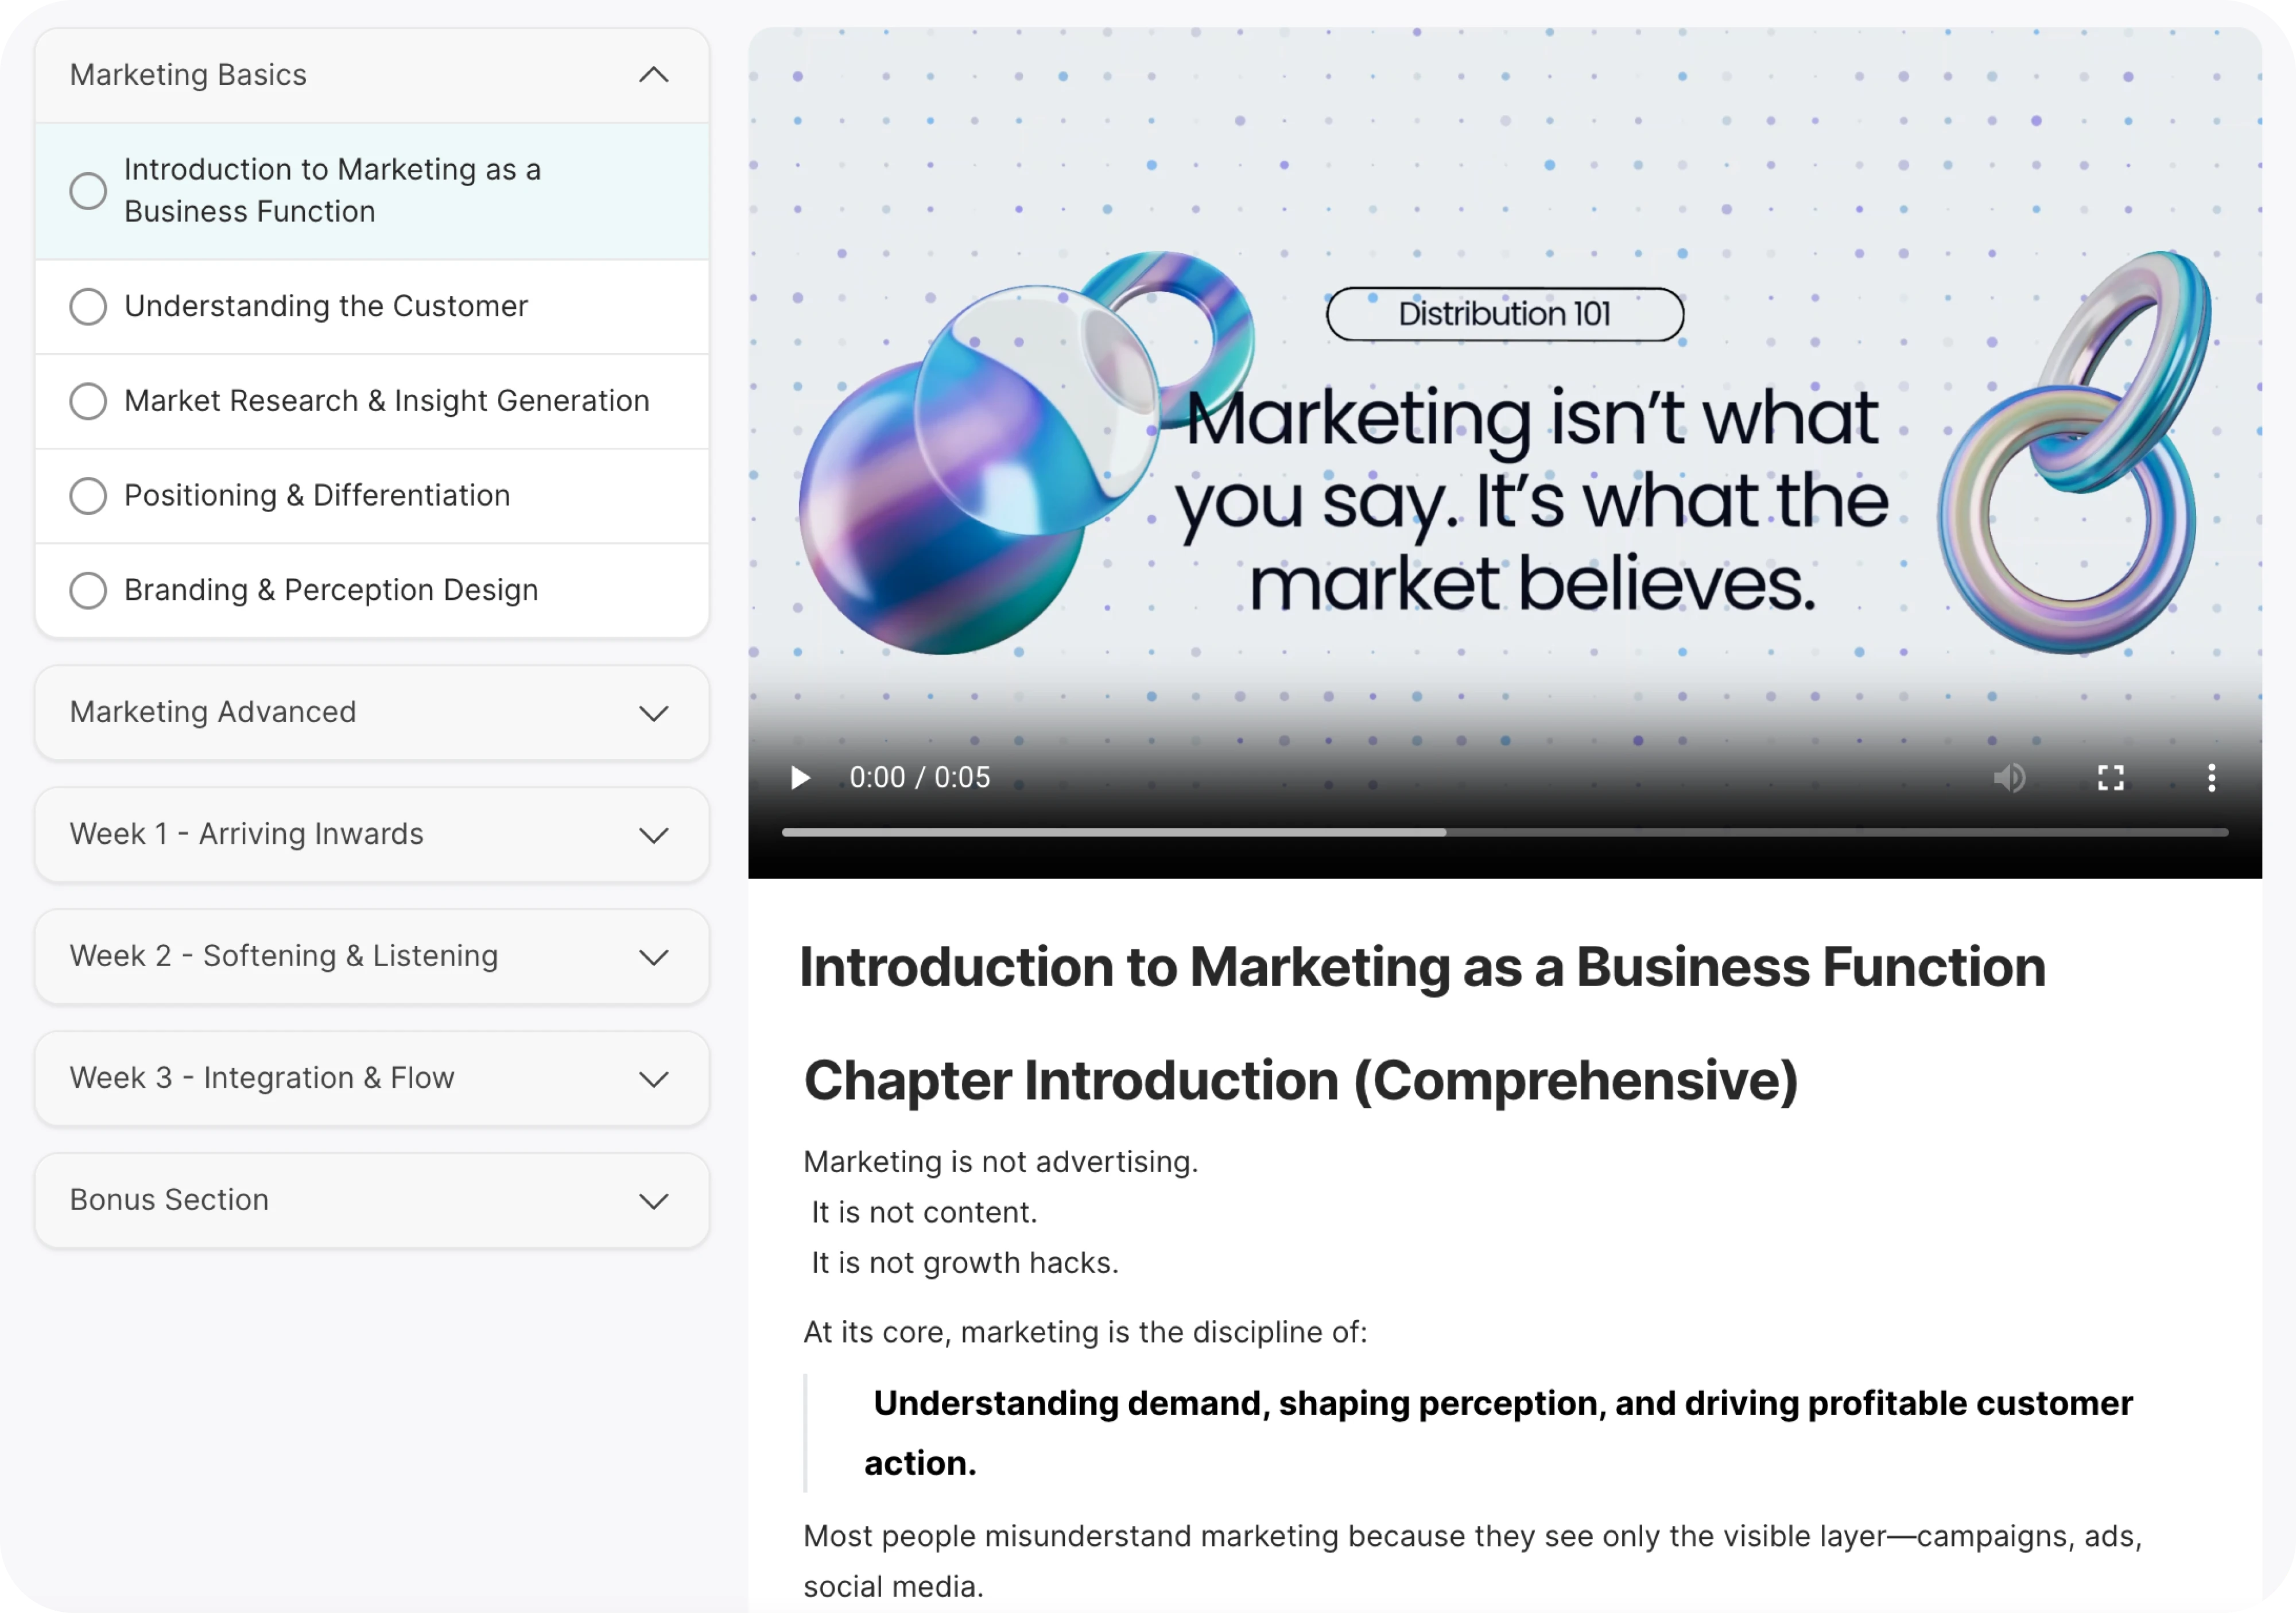
Task: Open the video player options menu
Action: (x=2211, y=778)
